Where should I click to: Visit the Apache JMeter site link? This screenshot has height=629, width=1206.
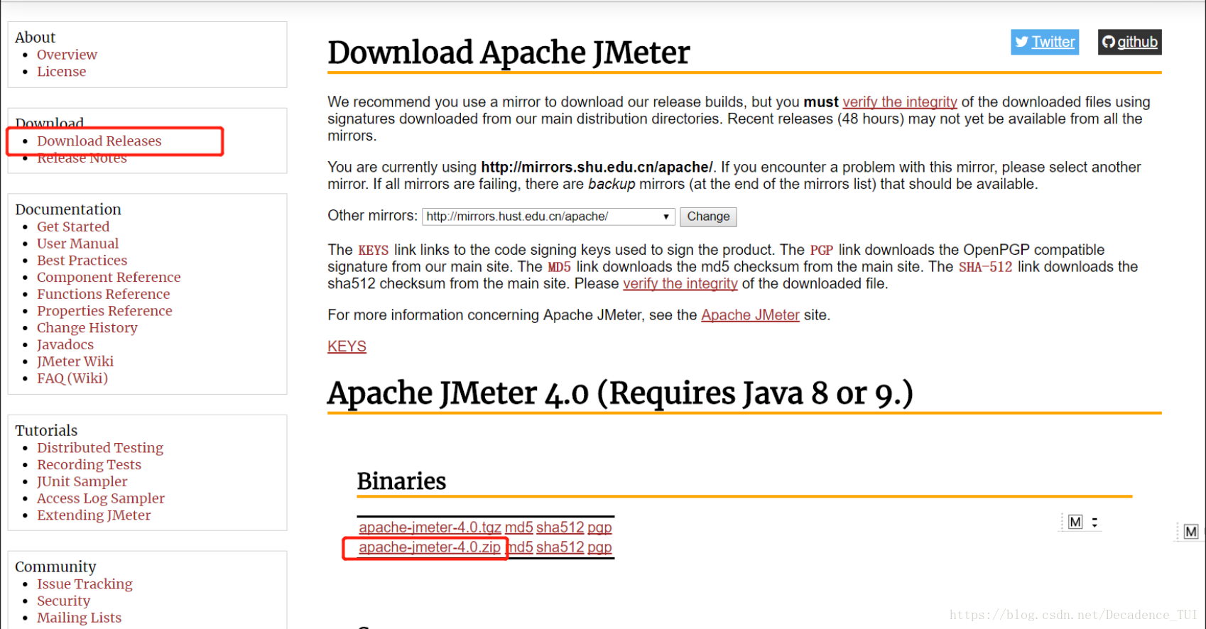750,315
